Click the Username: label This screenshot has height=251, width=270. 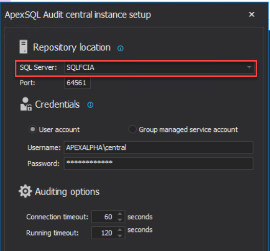point(44,148)
